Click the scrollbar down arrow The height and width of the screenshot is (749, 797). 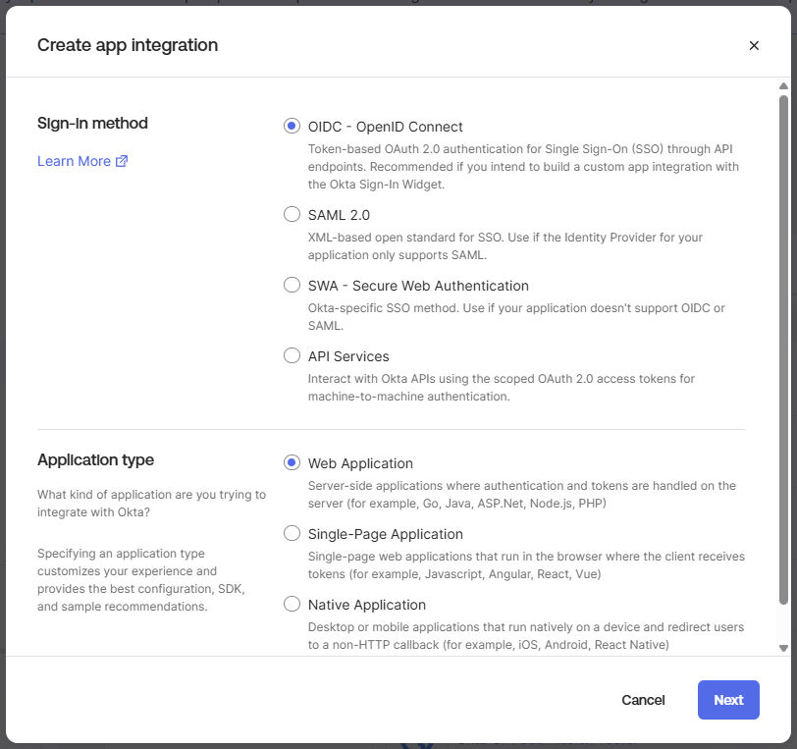pos(783,648)
